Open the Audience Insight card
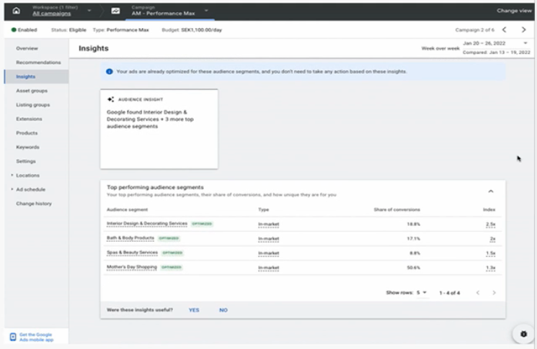The width and height of the screenshot is (537, 349). 159,130
